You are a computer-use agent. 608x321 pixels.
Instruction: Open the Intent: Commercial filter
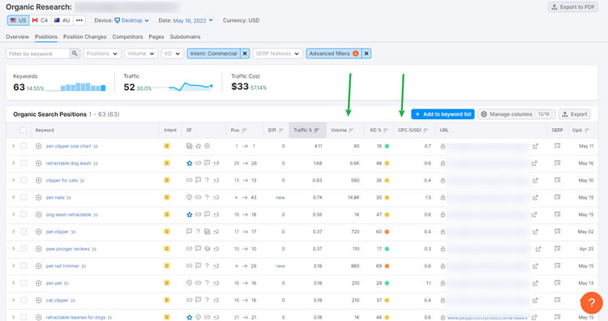pos(214,53)
